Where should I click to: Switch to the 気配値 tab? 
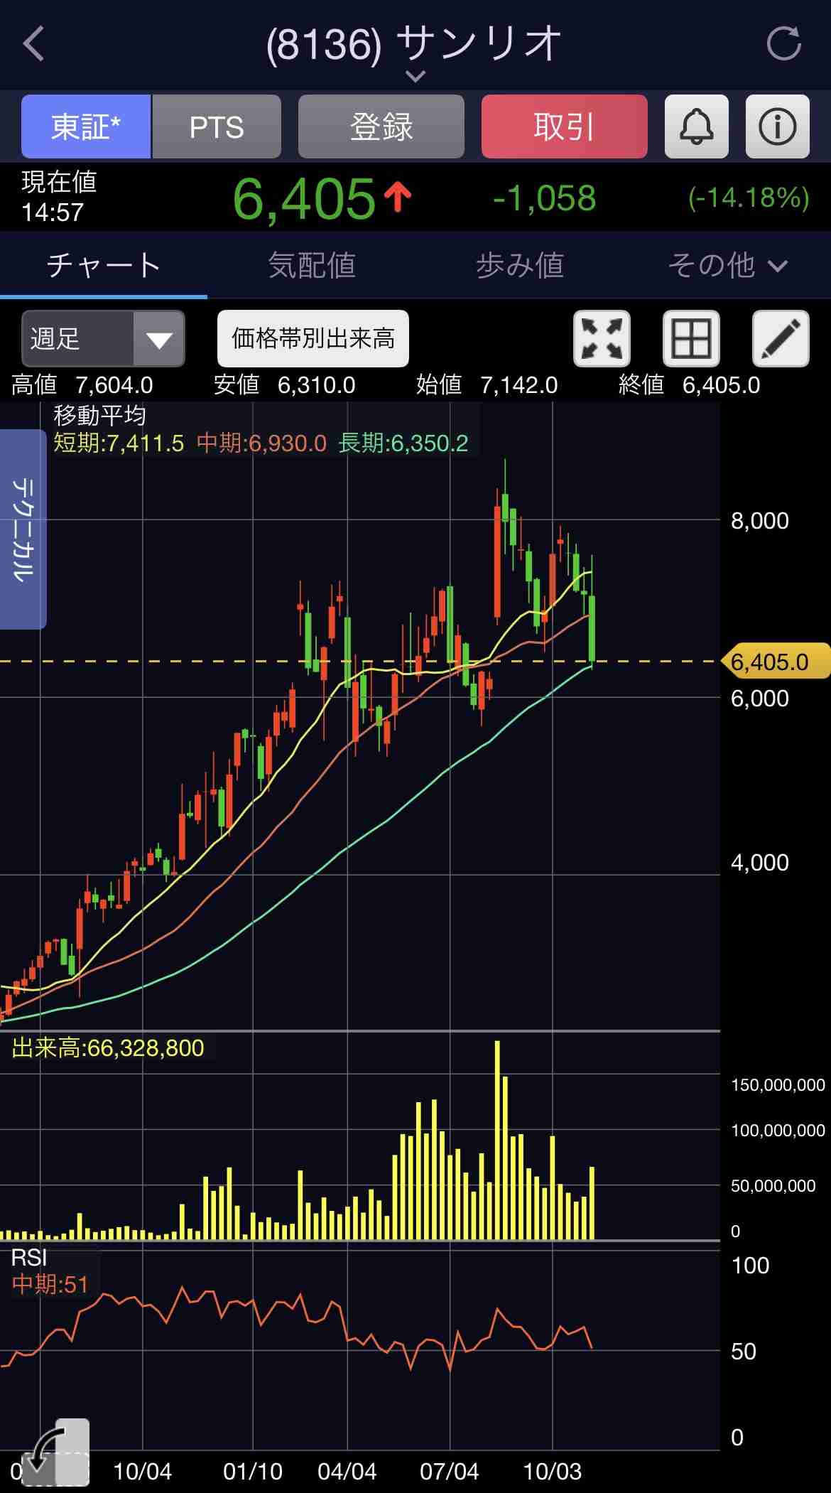312,265
